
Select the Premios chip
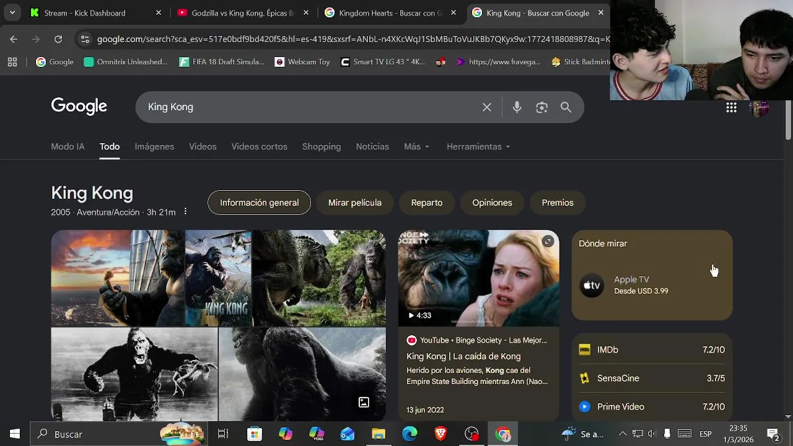point(558,203)
